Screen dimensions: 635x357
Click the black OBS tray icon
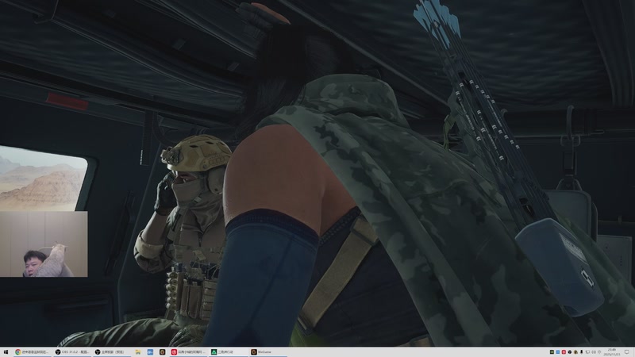click(x=570, y=352)
